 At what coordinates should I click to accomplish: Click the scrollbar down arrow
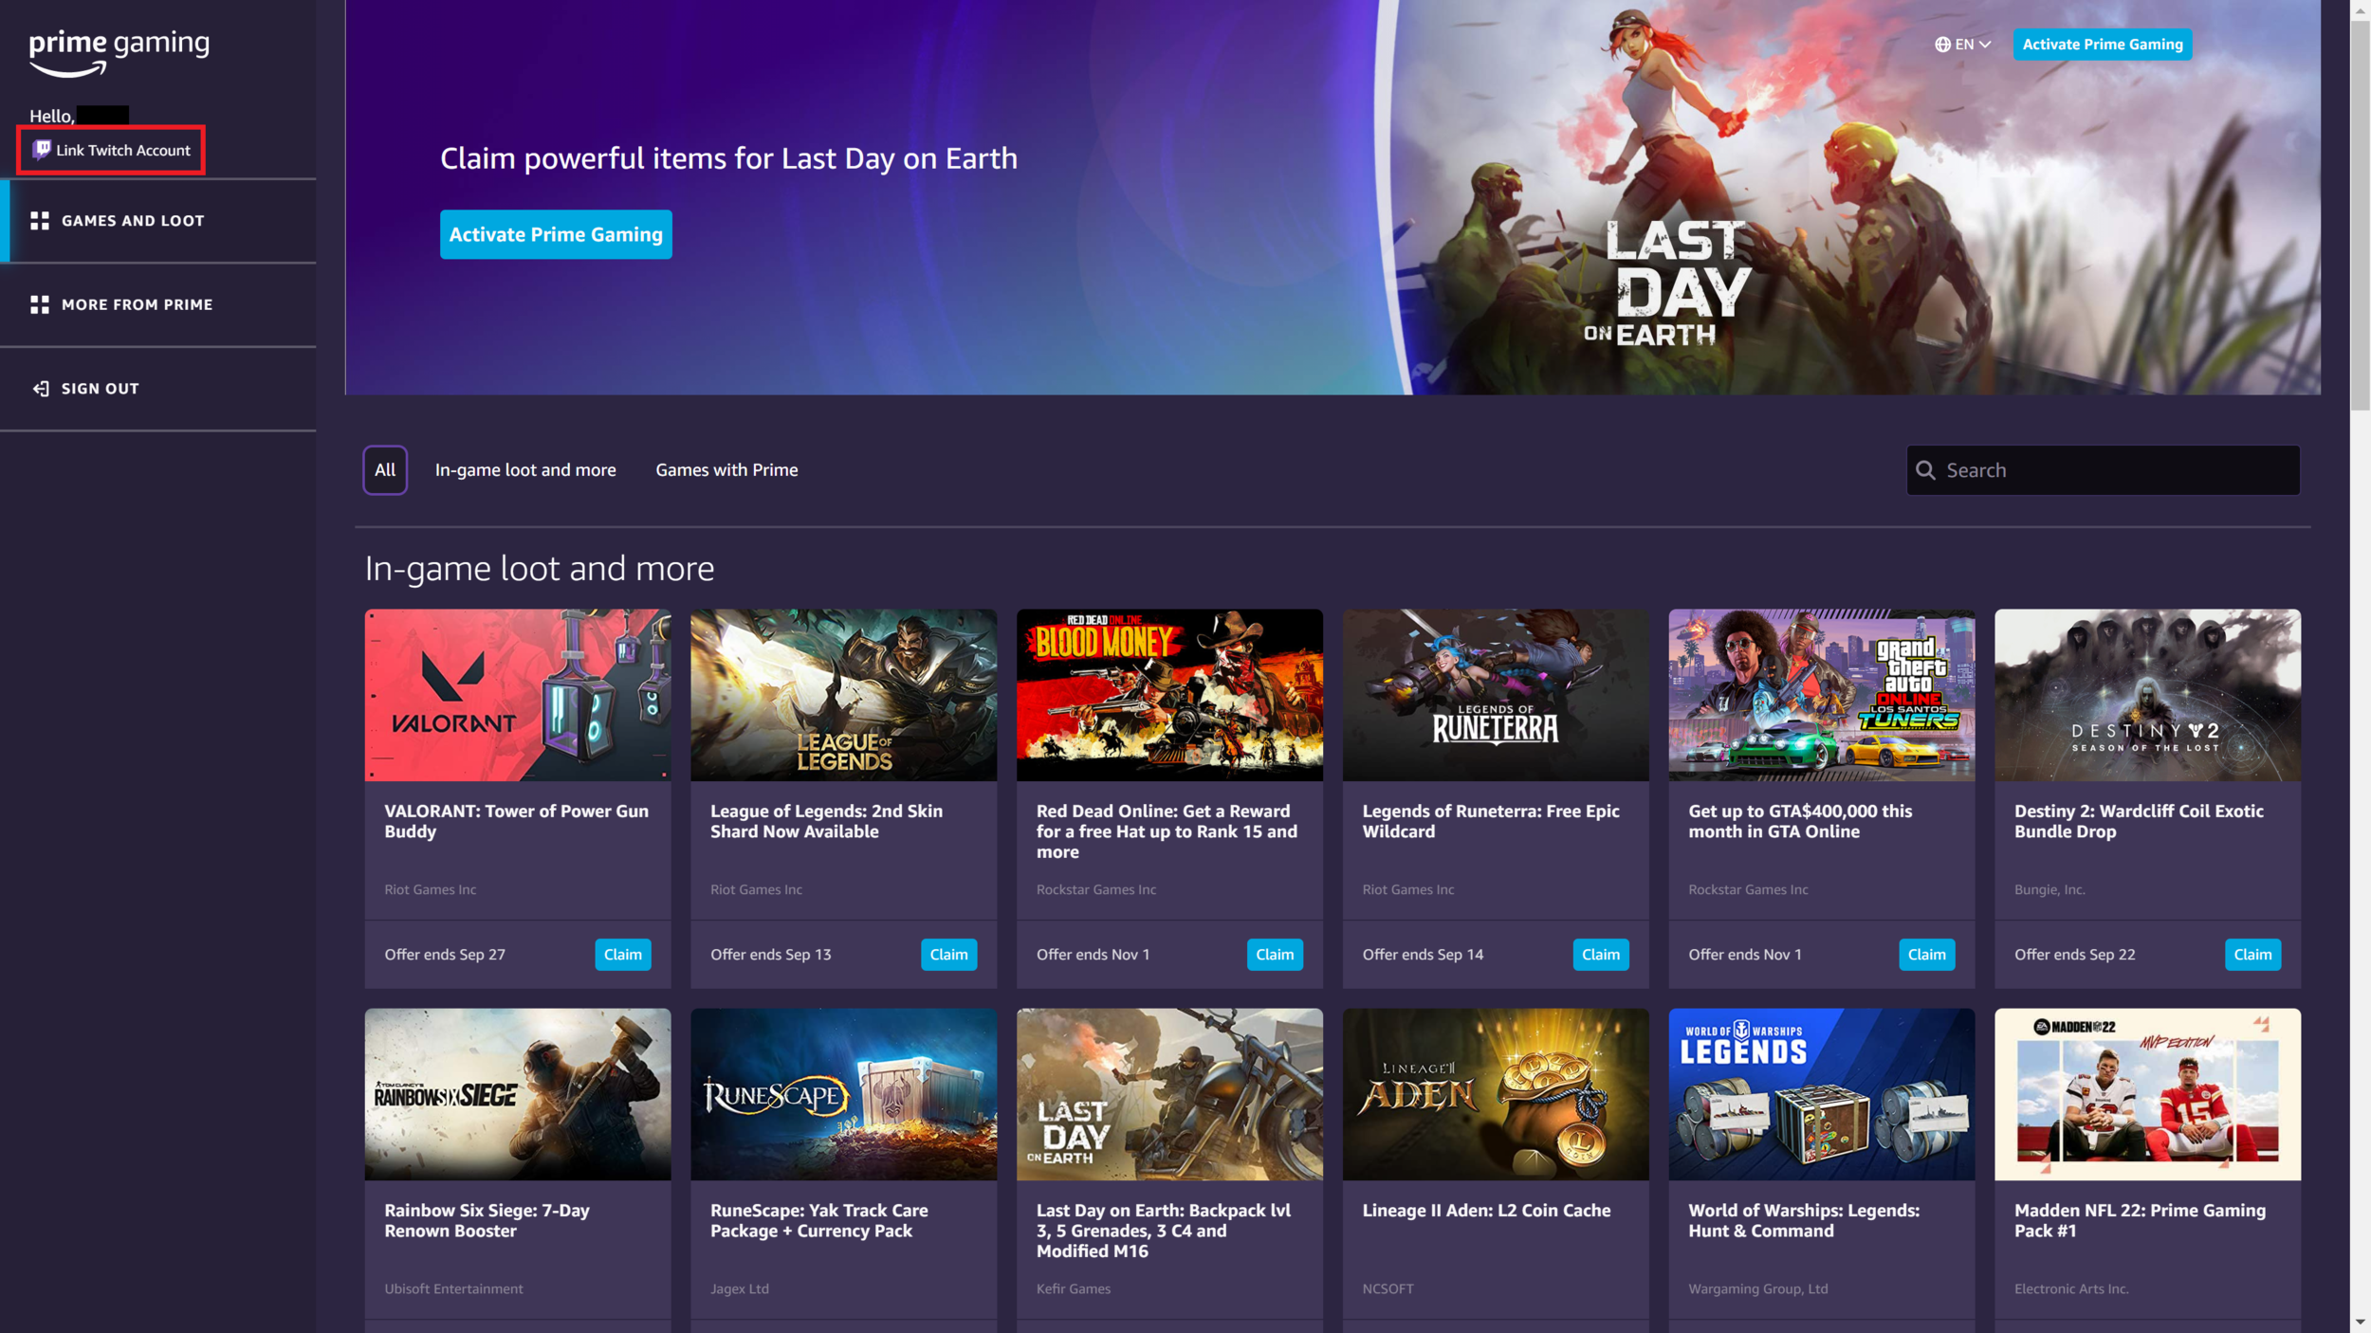2360,1323
